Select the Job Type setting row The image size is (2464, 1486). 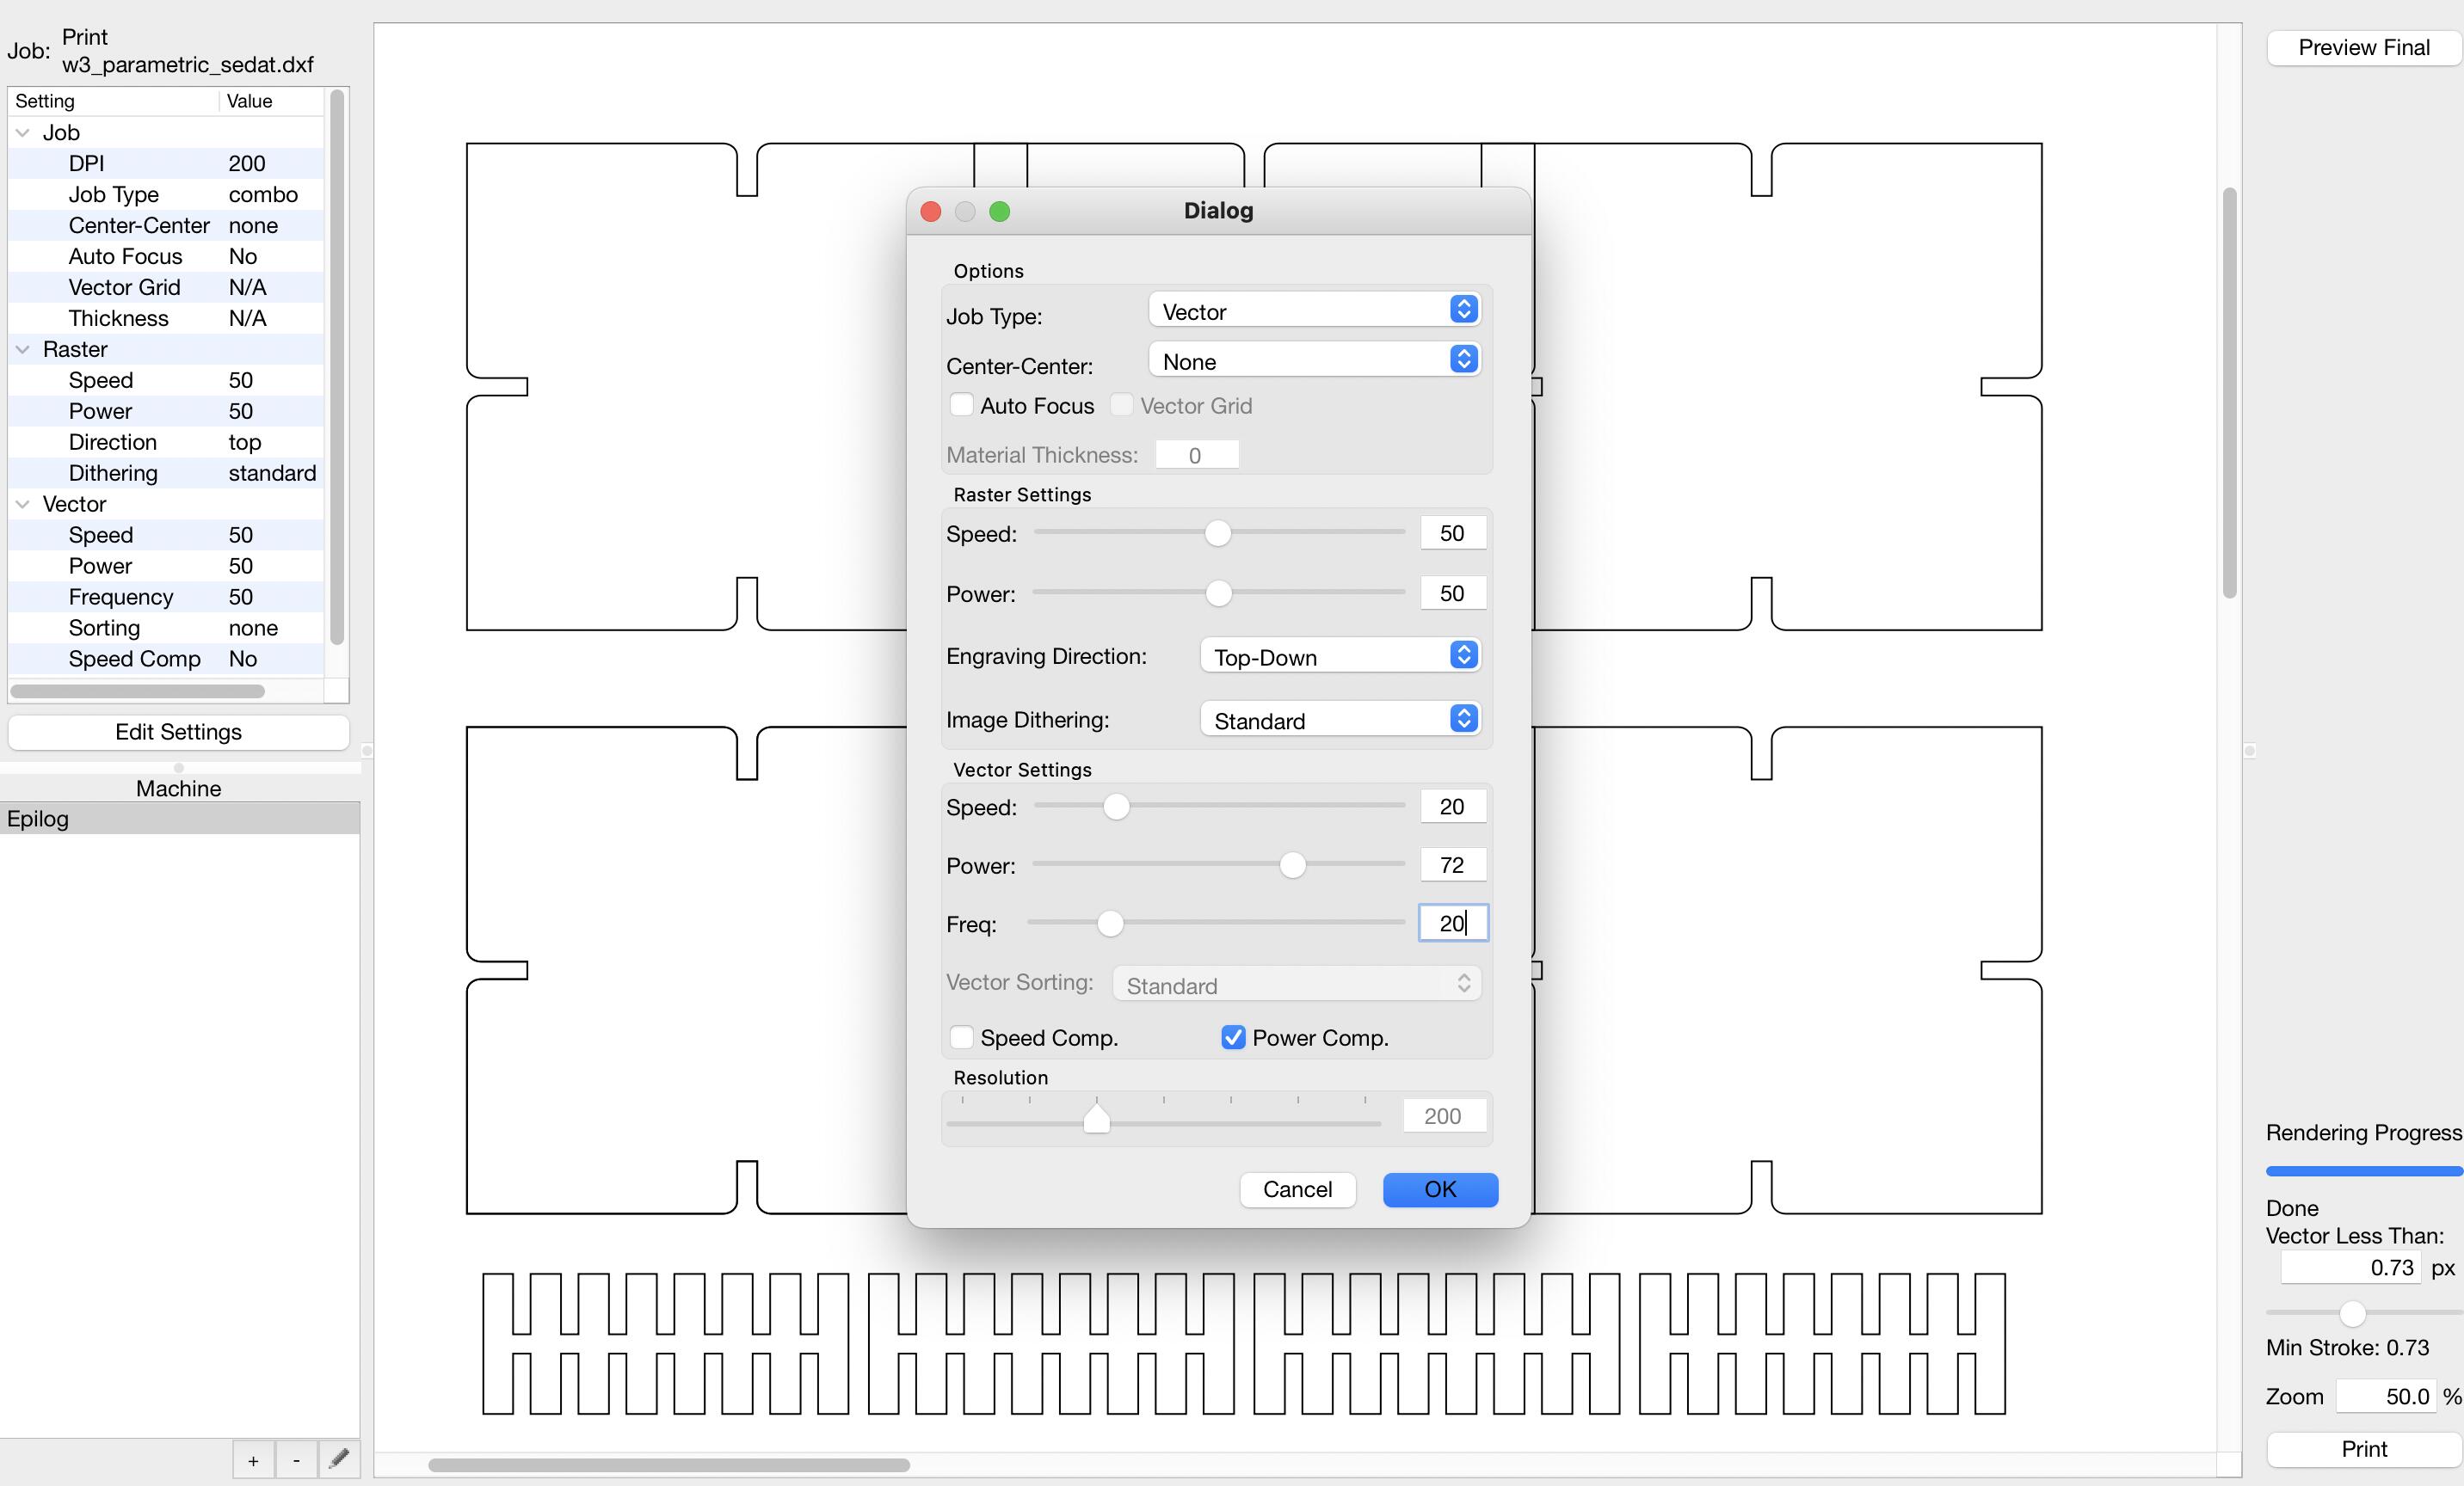(x=166, y=195)
